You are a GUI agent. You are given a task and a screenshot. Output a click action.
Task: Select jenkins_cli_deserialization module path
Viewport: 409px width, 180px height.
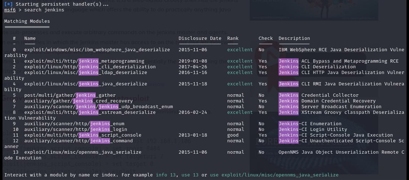point(90,67)
